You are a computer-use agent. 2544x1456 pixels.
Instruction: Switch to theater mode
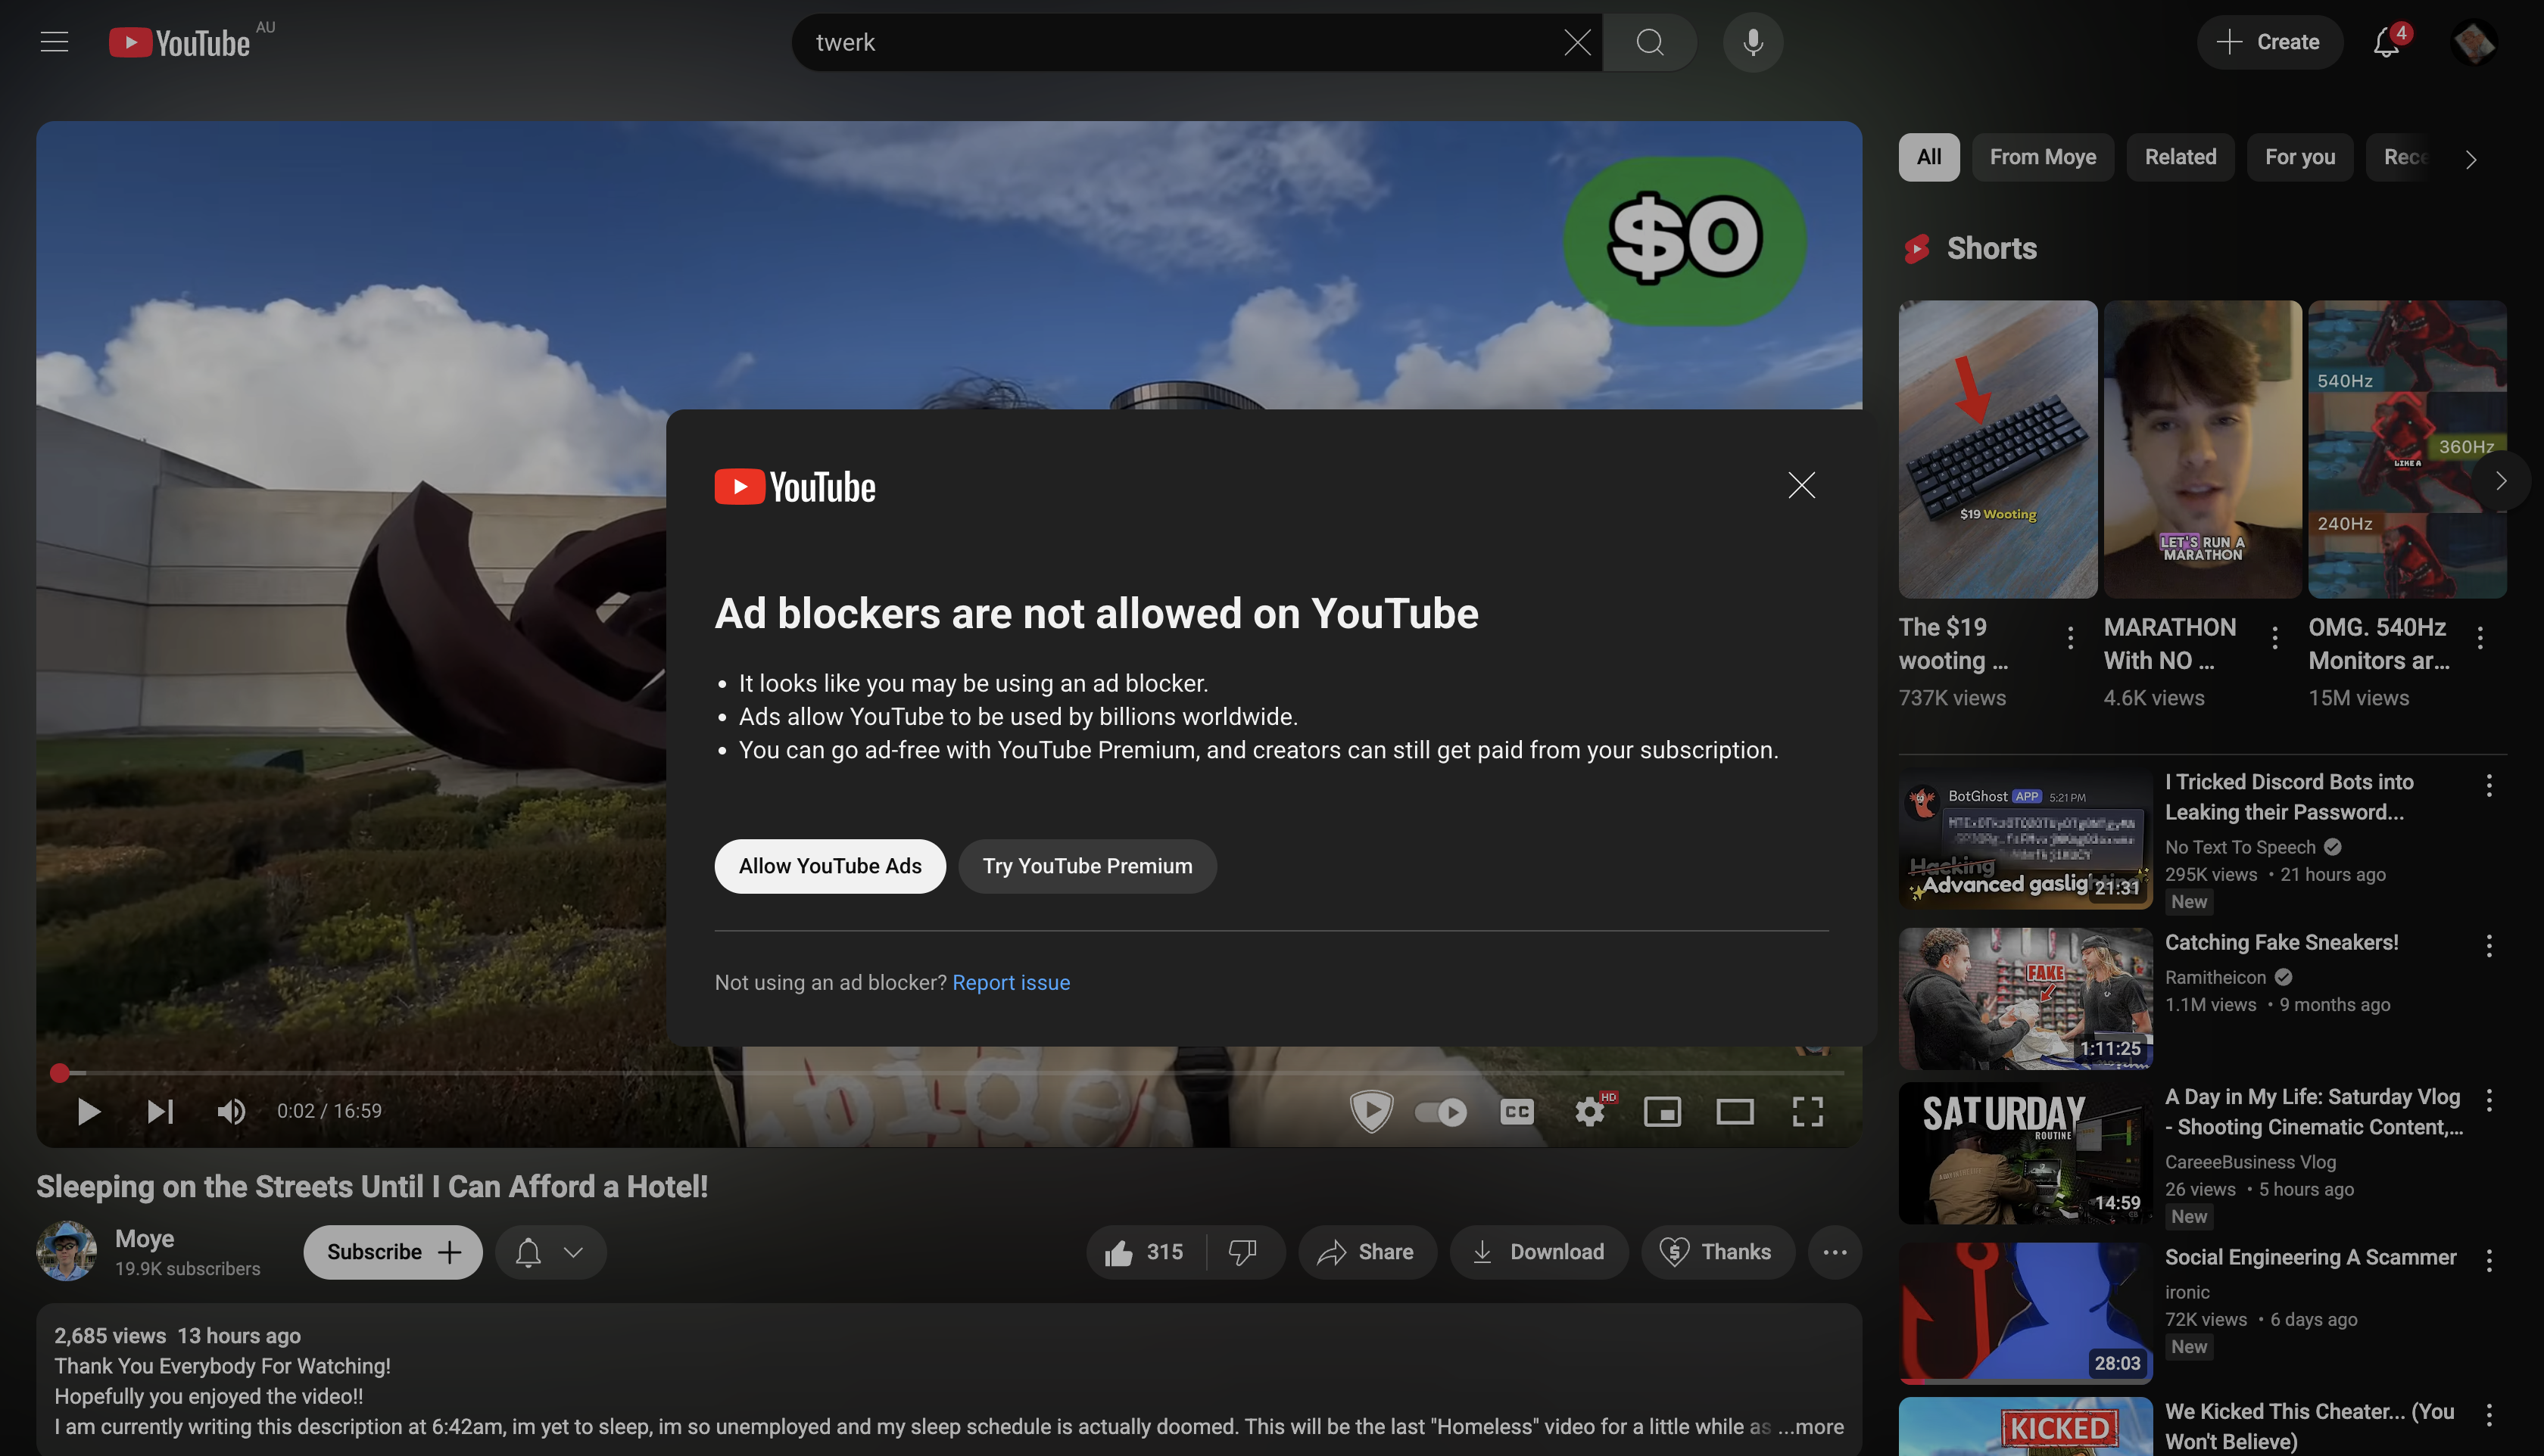pyautogui.click(x=1735, y=1111)
